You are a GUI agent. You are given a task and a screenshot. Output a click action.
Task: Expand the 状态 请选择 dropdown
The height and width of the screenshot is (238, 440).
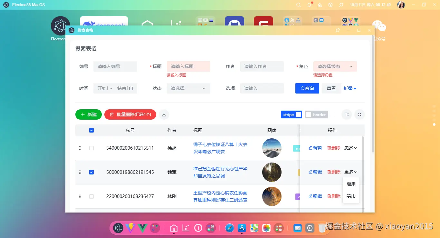click(x=188, y=88)
